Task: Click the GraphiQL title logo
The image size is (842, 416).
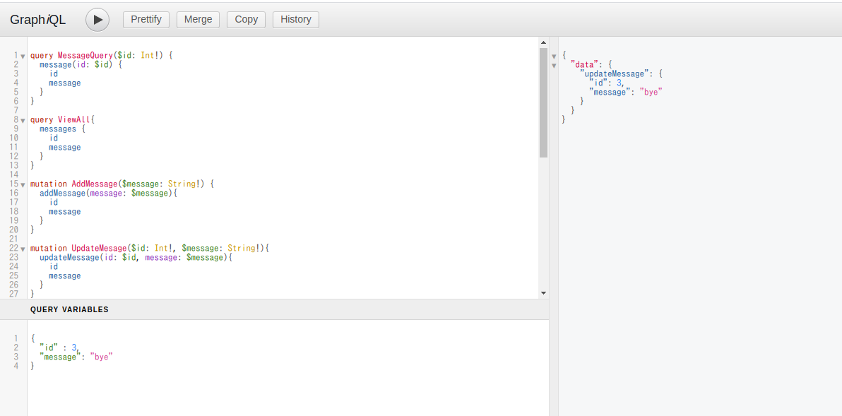Action: (x=37, y=20)
